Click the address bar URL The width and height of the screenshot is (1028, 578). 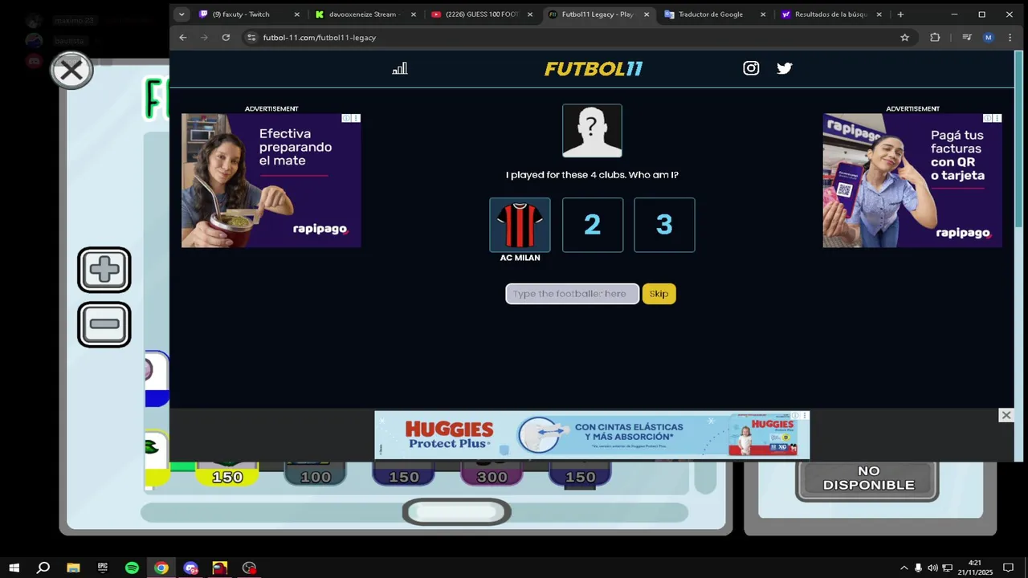(x=320, y=38)
